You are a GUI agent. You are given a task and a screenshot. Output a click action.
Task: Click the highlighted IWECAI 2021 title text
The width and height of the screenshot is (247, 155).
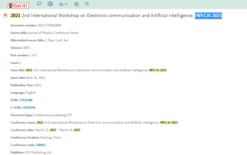coord(208,16)
